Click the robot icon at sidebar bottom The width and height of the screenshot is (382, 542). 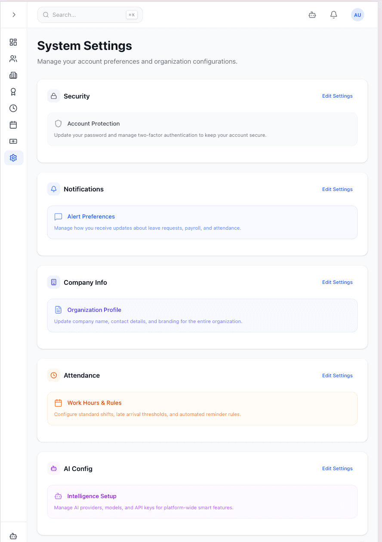point(13,536)
